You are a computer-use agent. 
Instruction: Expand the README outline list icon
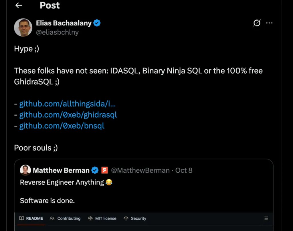266,218
